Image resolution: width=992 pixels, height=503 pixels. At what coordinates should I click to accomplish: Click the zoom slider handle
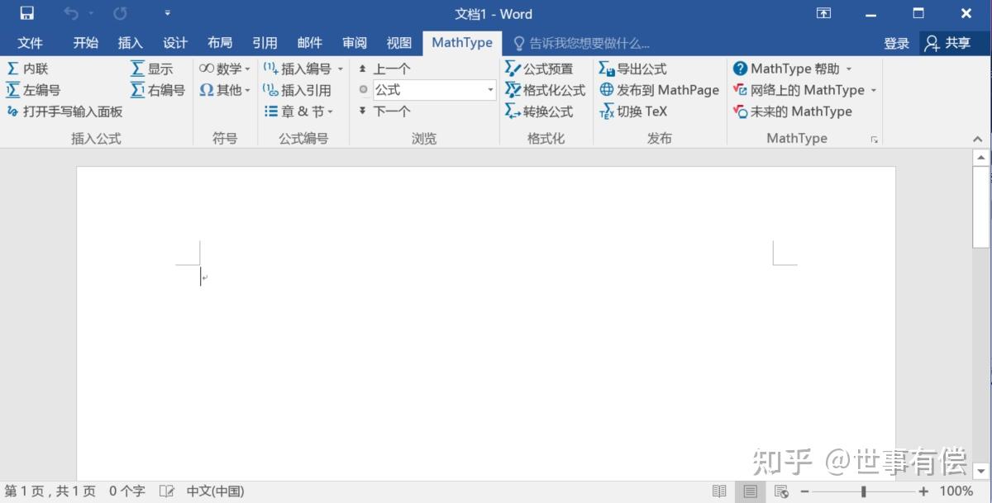(864, 491)
